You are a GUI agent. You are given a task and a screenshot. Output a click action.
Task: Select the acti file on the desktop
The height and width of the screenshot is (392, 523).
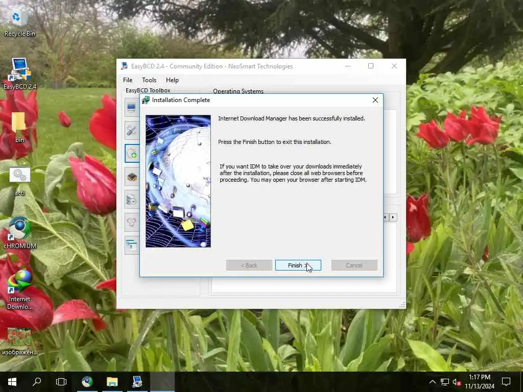(20, 181)
